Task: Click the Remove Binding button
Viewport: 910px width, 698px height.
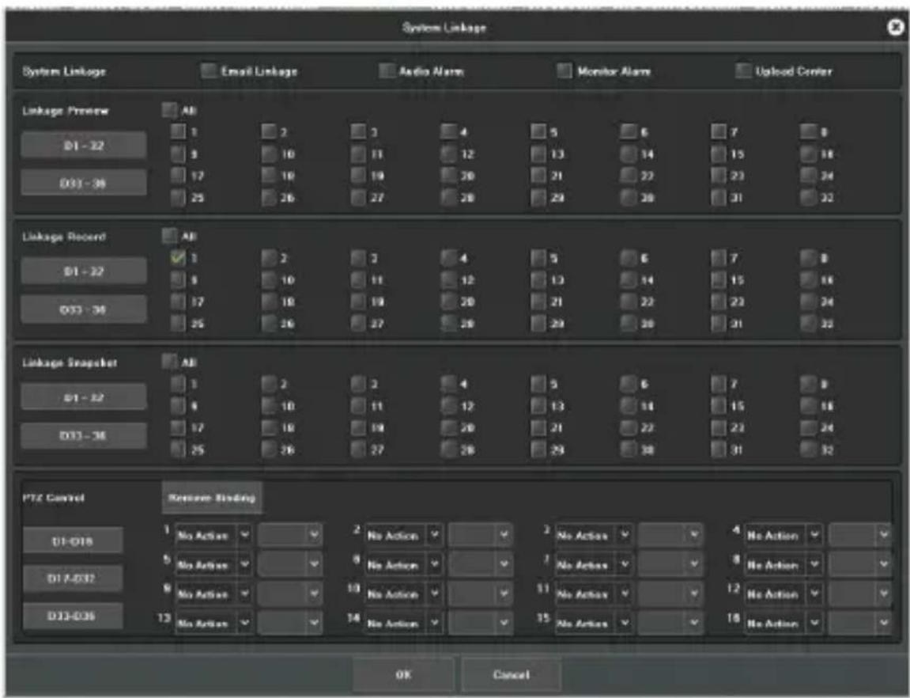Action: tap(212, 498)
